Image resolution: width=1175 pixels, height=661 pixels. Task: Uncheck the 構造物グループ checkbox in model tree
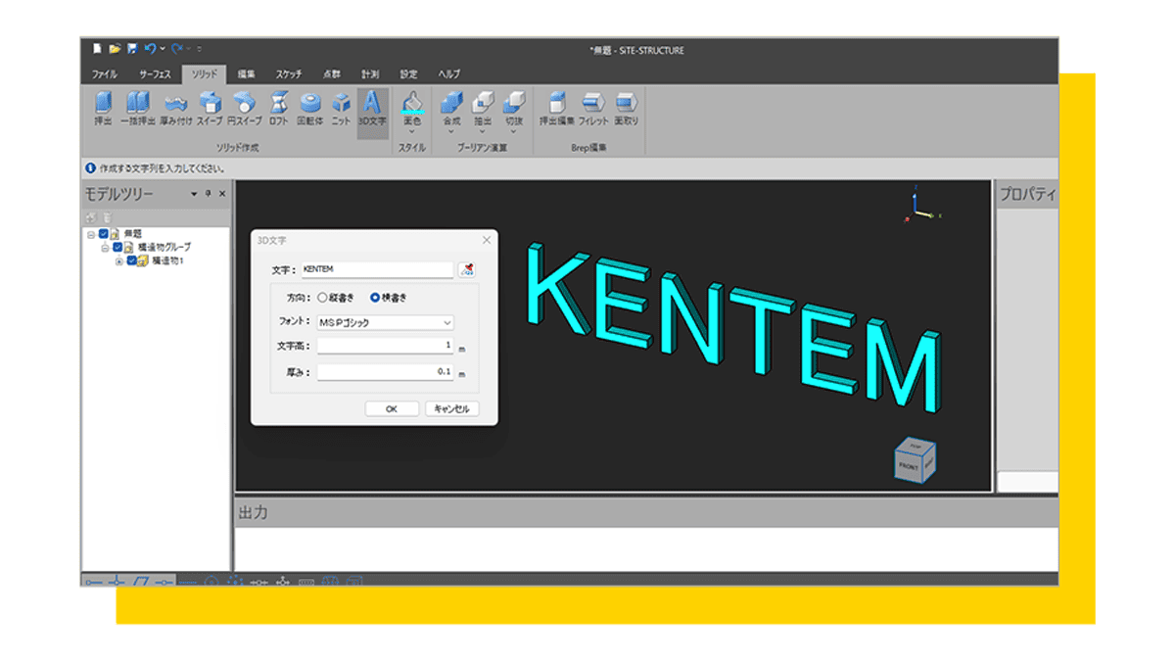point(117,248)
